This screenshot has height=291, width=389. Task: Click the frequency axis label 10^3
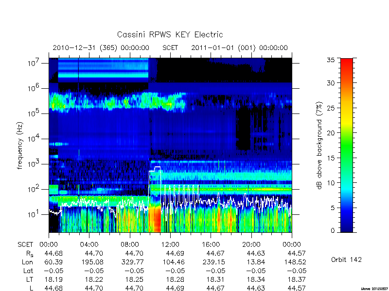(34, 164)
